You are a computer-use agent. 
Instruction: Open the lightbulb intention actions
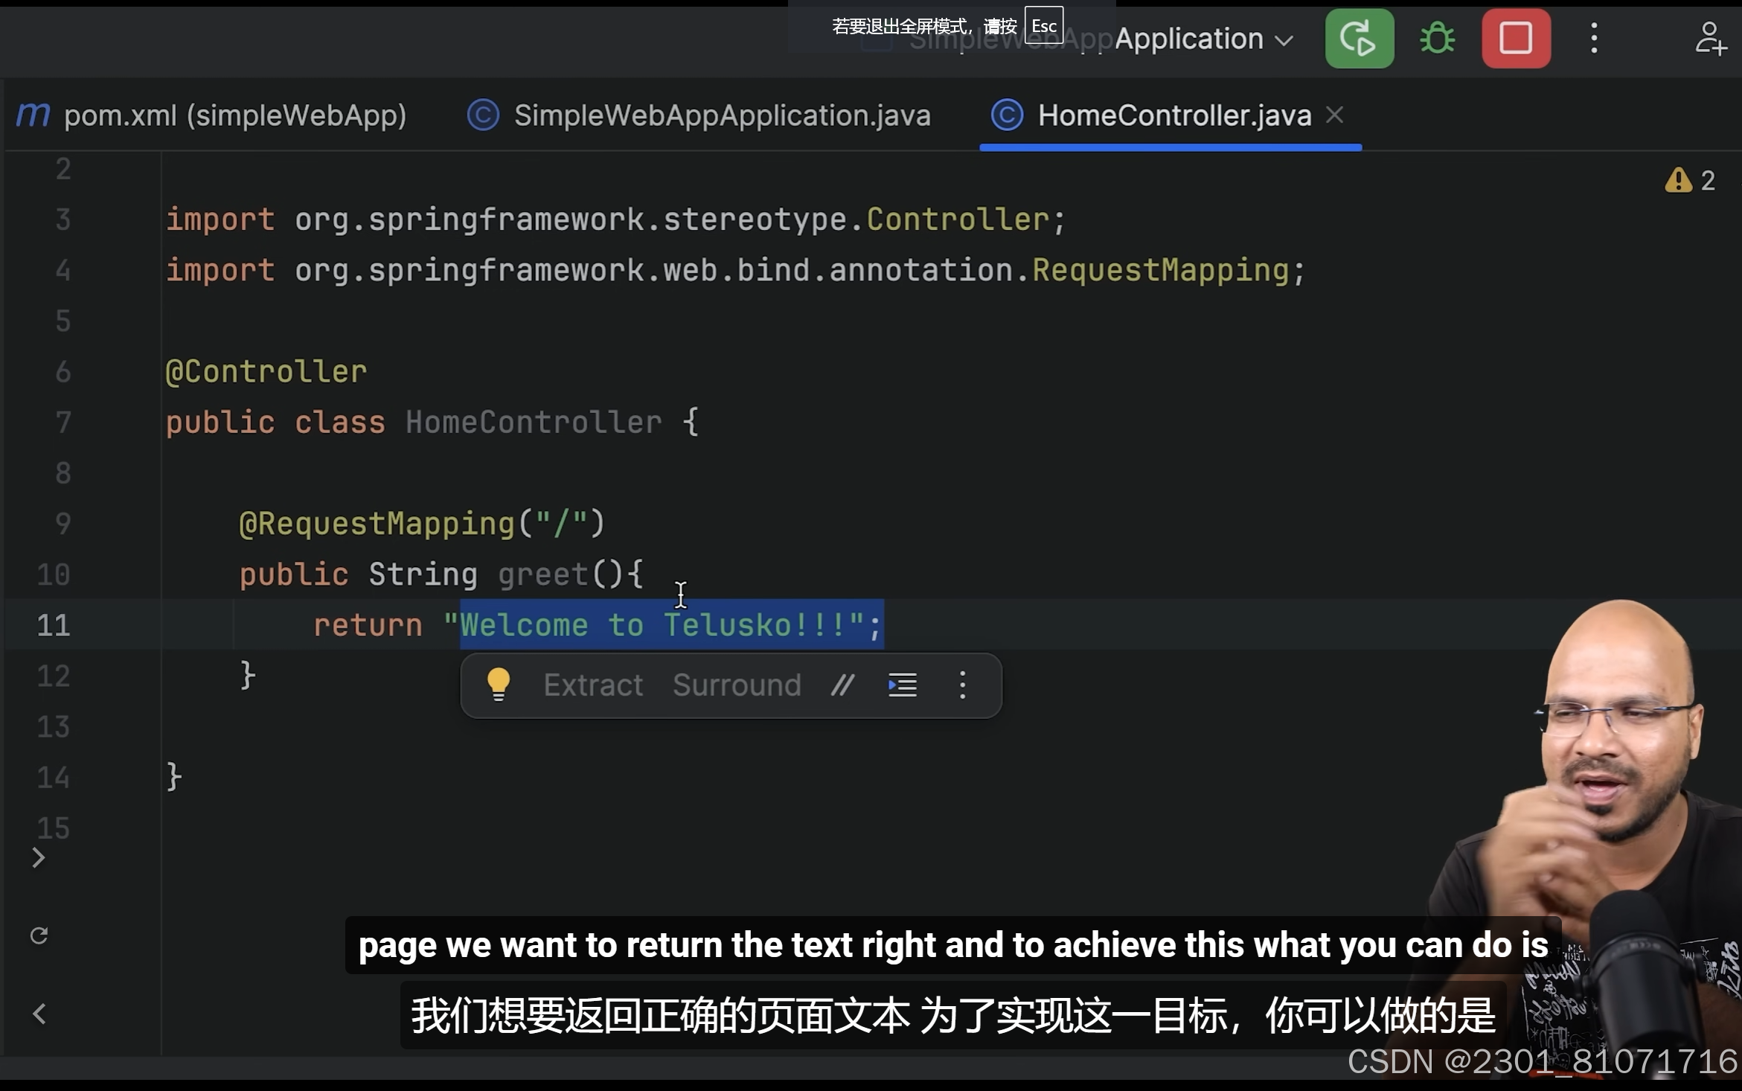[498, 685]
